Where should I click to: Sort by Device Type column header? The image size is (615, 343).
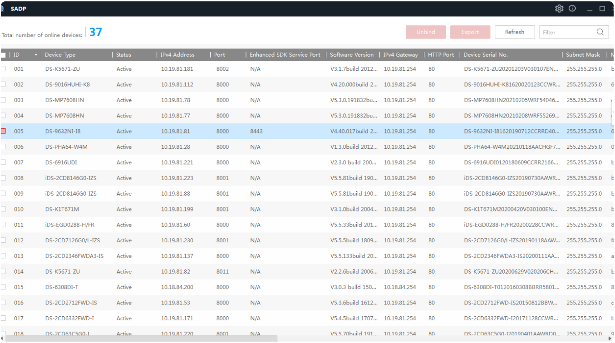coord(60,55)
